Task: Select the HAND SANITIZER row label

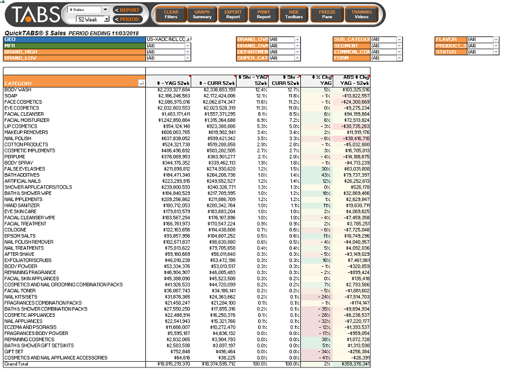Action: pyautogui.click(x=22, y=206)
